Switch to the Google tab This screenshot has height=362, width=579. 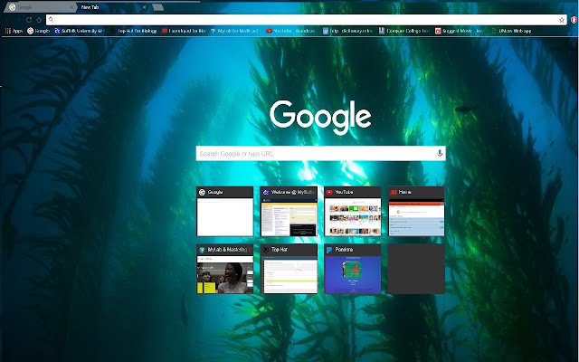(x=39, y=7)
